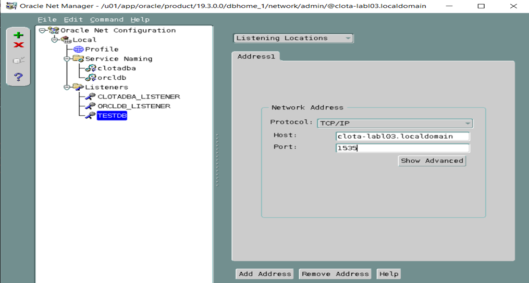Collapse the Local tree node
Viewport: 529px width, 283px height.
[x=55, y=40]
